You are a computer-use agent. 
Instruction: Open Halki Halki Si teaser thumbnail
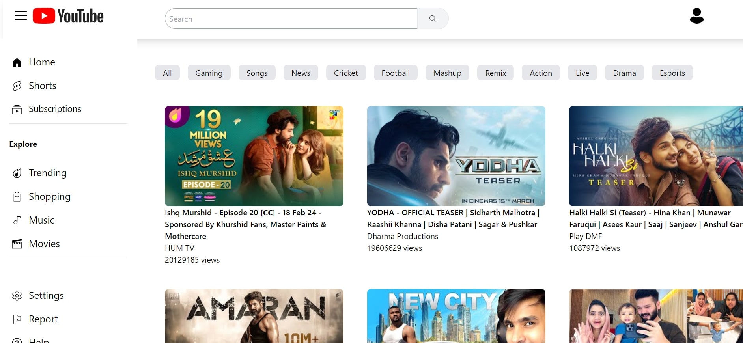(x=656, y=156)
